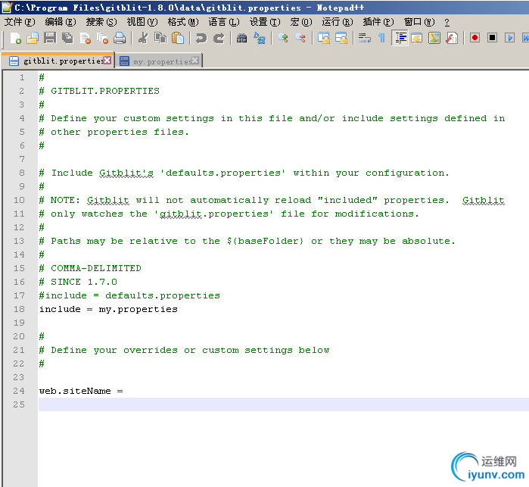Close the gitblit.properties tab
This screenshot has height=487, width=529.
point(107,60)
